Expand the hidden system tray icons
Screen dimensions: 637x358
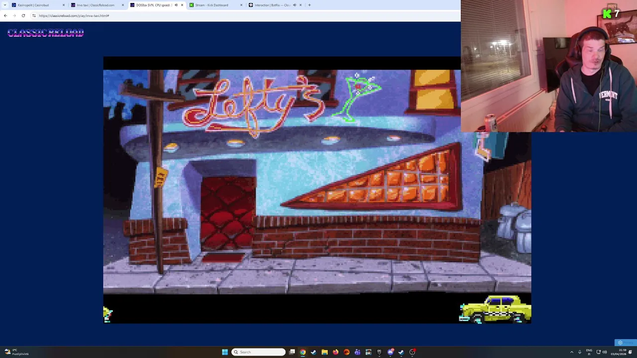point(572,352)
